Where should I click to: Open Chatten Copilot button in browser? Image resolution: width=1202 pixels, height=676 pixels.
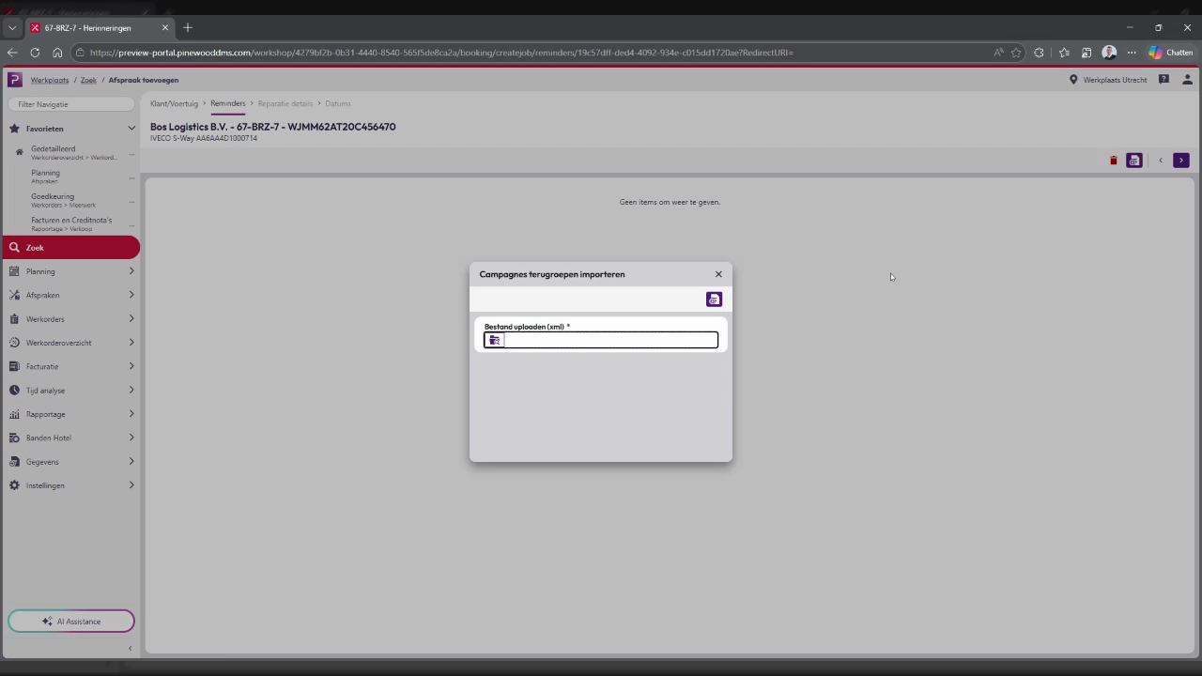pyautogui.click(x=1170, y=53)
